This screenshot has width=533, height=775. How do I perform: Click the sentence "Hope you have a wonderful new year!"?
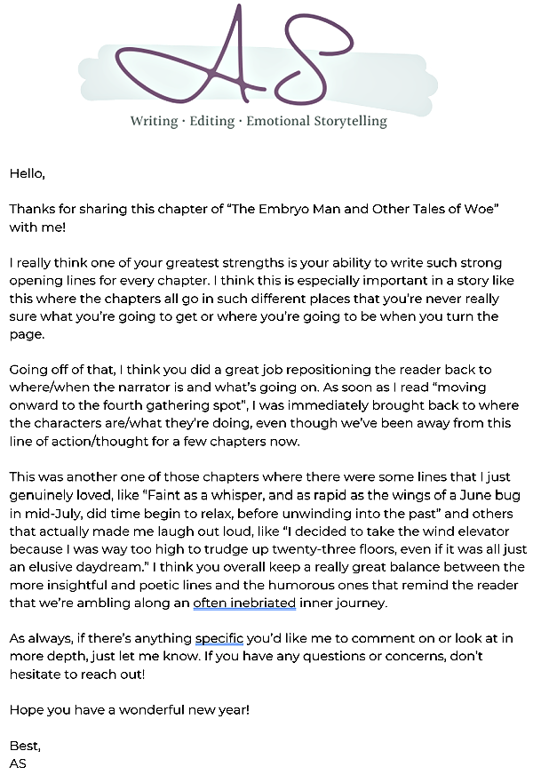pyautogui.click(x=130, y=710)
